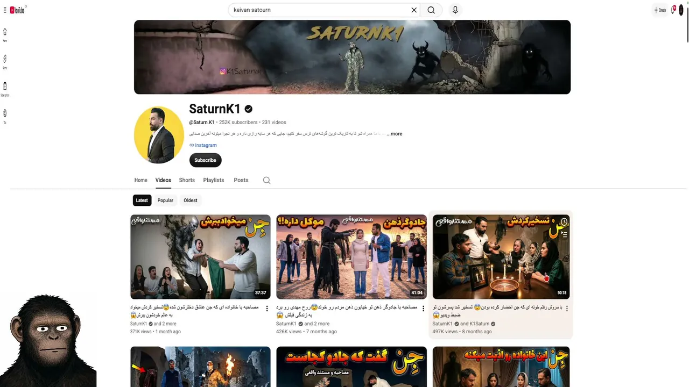Viewport: 689px width, 387px height.
Task: Open the hamburger guide menu
Action: click(5, 10)
